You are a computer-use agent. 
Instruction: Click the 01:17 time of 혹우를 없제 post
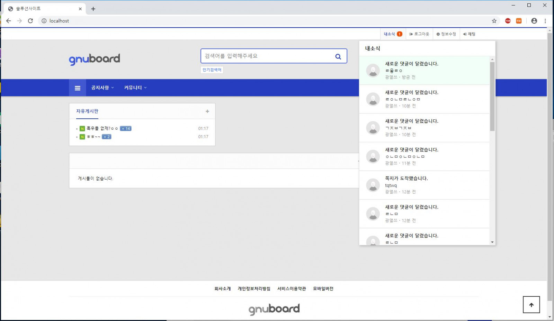(x=203, y=129)
